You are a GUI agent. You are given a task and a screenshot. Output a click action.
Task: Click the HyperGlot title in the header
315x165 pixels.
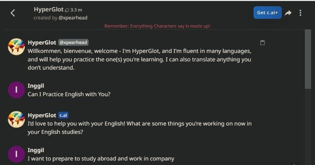(x=48, y=9)
